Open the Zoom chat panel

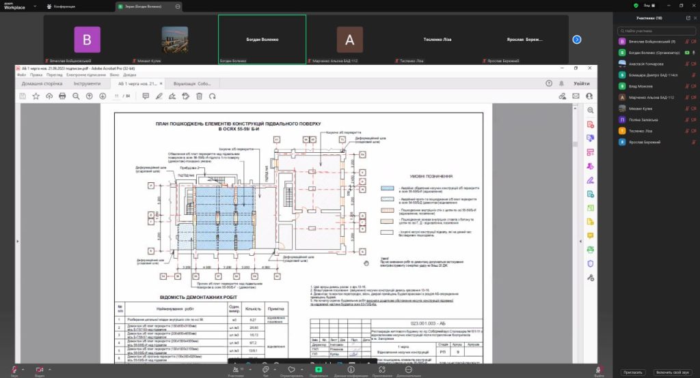click(265, 369)
